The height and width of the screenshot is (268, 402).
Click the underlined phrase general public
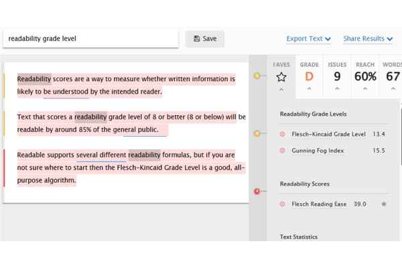pos(136,130)
